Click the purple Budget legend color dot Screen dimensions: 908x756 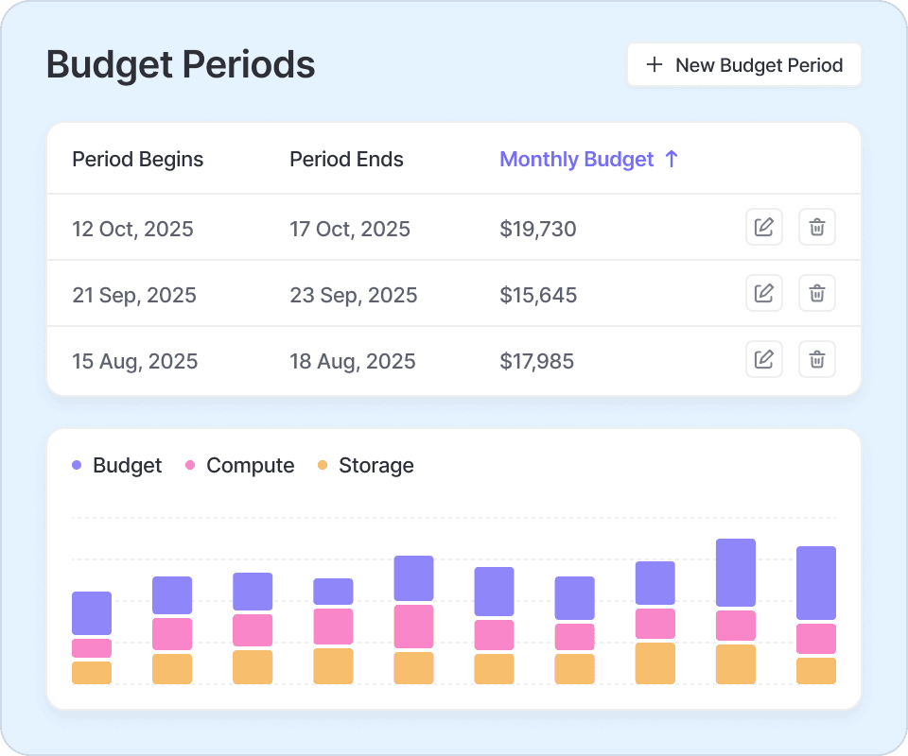[x=77, y=466]
